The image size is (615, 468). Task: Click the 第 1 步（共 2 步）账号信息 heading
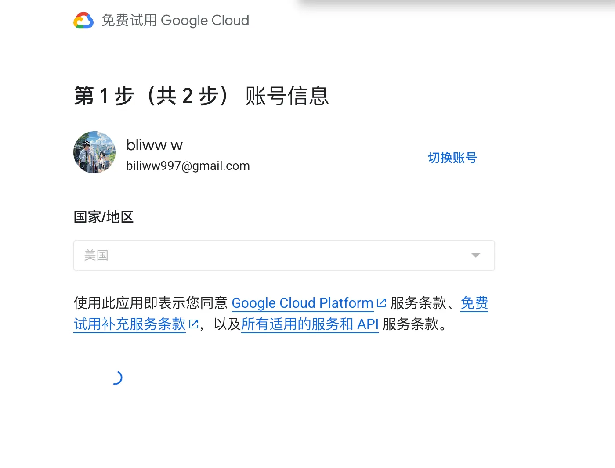(x=201, y=96)
